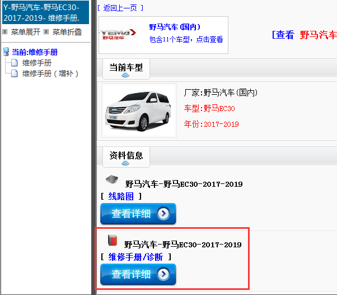337x295 pixels.
Task: Click the document icon next to 维修手册（增补）
Action: click(x=15, y=73)
